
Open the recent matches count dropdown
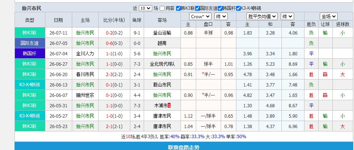point(146,8)
